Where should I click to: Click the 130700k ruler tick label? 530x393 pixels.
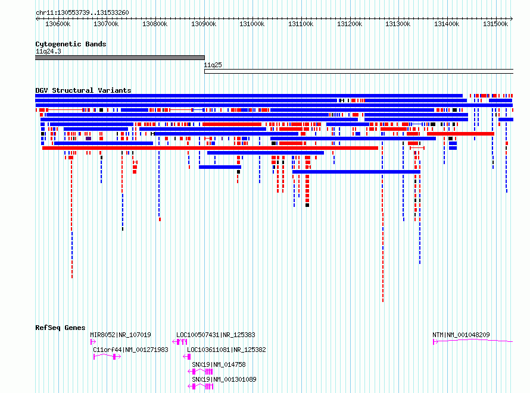[106, 24]
